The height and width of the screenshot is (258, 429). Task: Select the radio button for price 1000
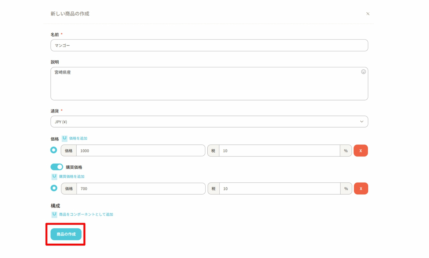click(53, 150)
